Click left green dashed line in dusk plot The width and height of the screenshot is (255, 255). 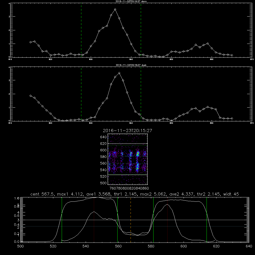[x=81, y=94]
